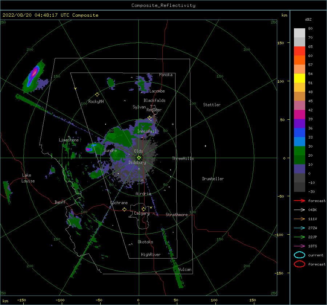This screenshot has width=327, height=305.
Task: Click the Limestone label
Action: [69, 140]
